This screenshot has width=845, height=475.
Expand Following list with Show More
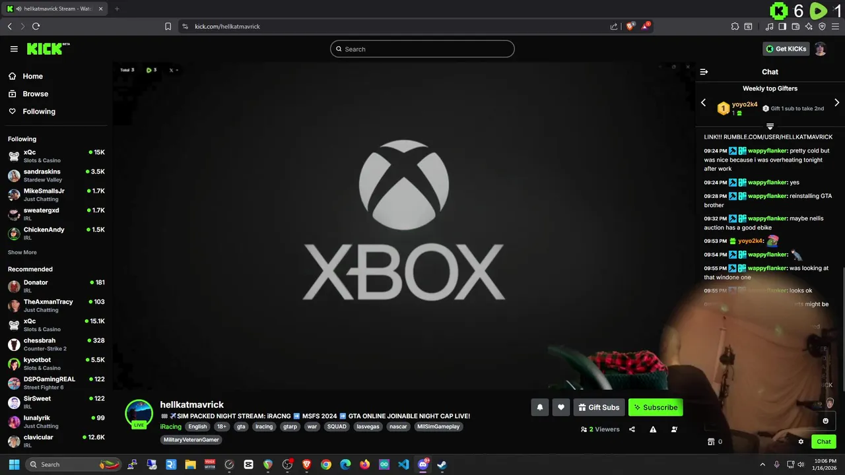coord(22,252)
